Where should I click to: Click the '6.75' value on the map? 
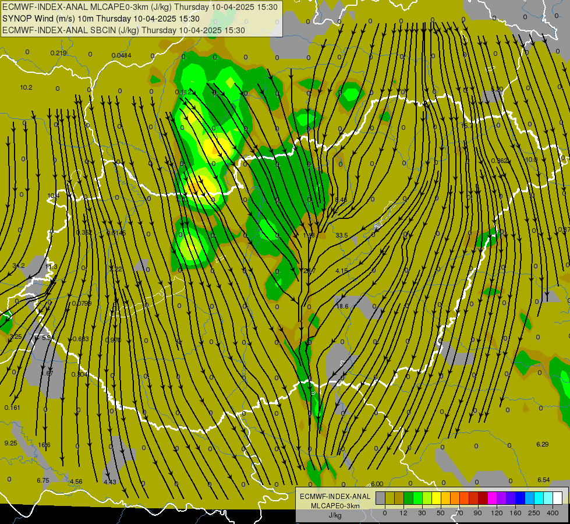coord(43,480)
